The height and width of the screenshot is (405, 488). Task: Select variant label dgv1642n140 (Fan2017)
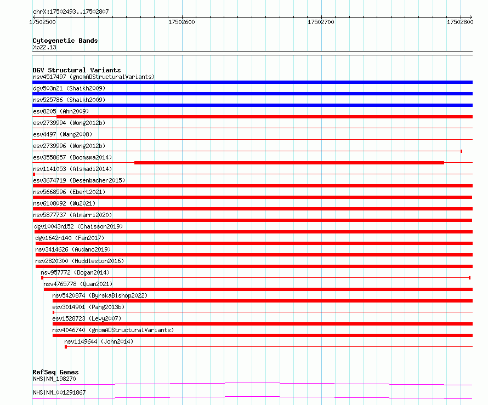tap(70, 238)
